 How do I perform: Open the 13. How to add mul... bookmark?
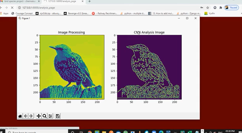(161, 13)
